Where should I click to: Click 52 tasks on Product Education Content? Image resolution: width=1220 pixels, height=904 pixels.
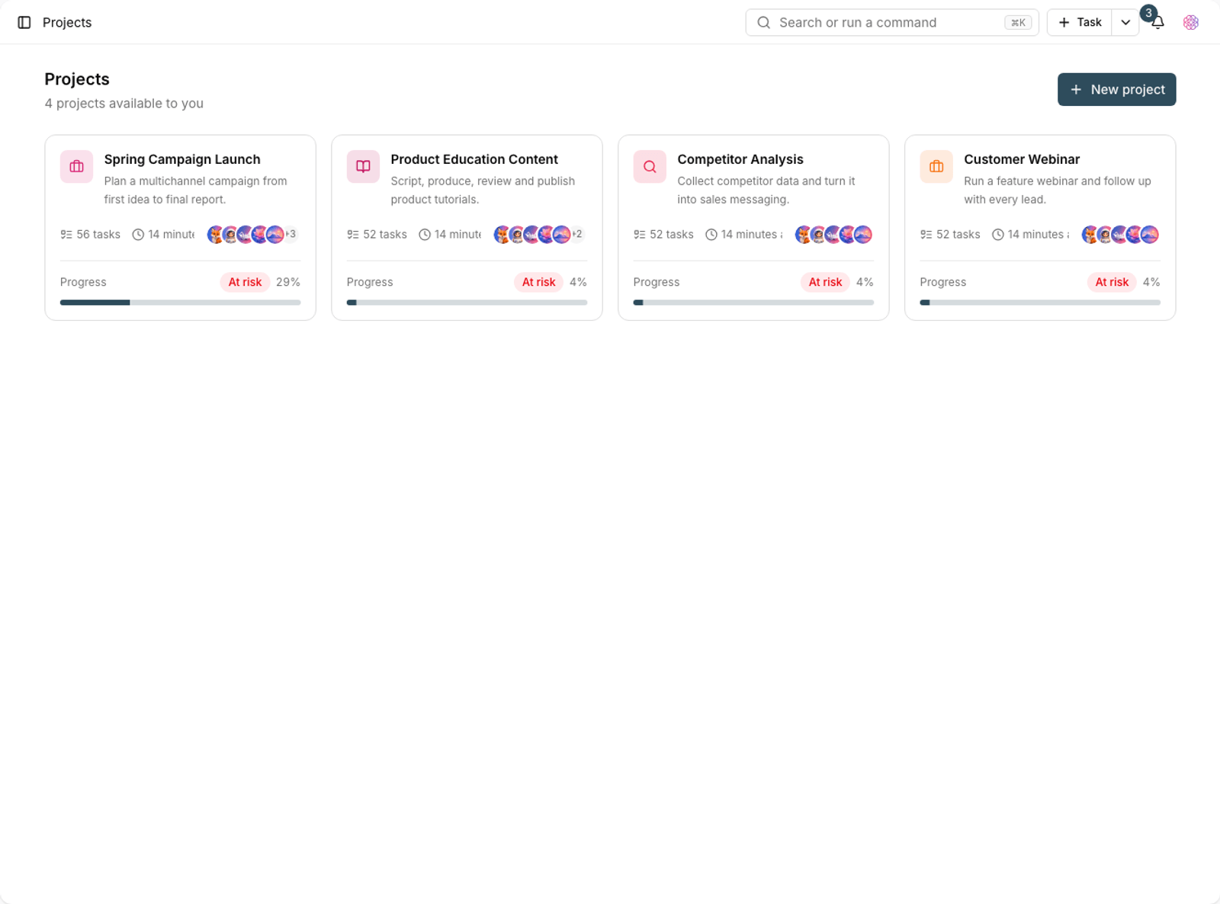pos(377,235)
